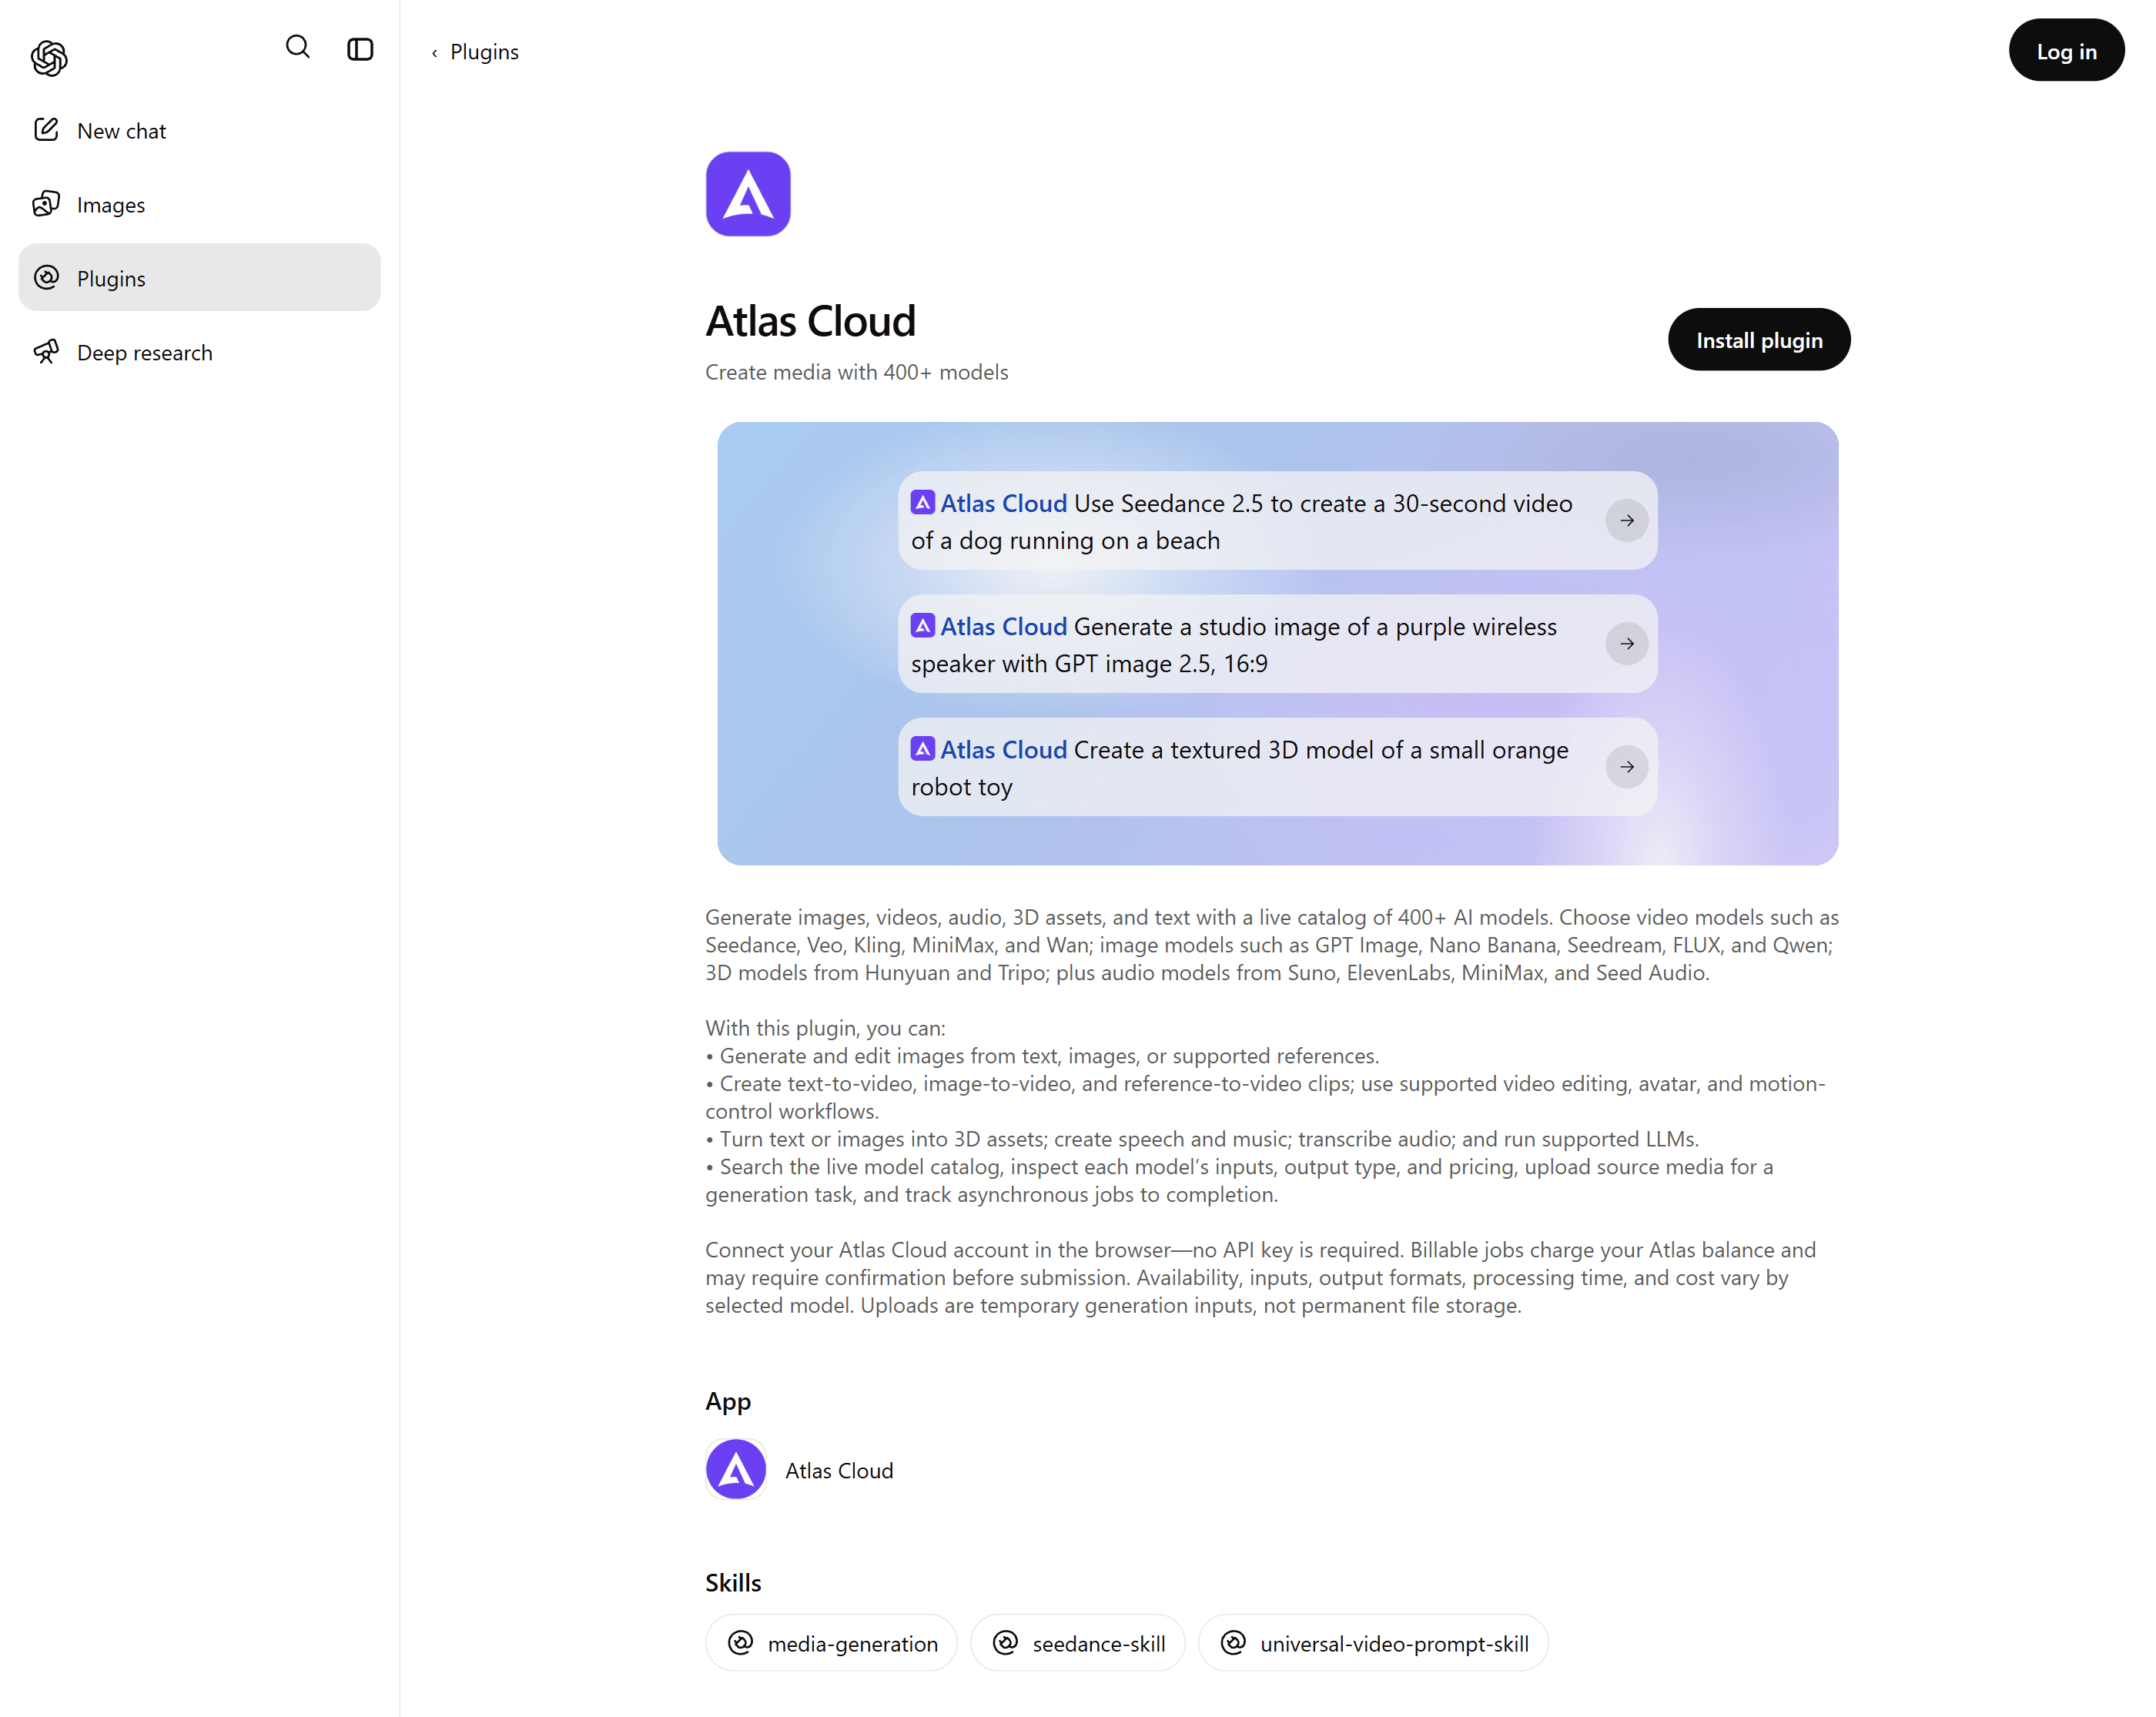Go to Images section in sidebar
Screen dimensions: 2156x1717
pos(199,204)
